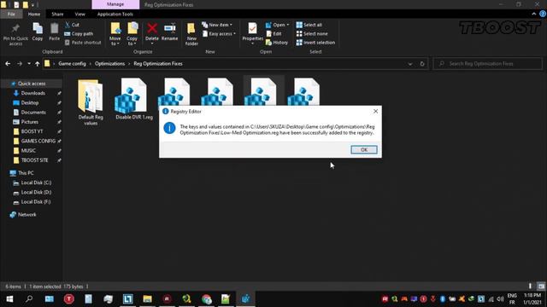Open the Recent locations dropdown arrow
This screenshot has width=547, height=307.
click(29, 64)
